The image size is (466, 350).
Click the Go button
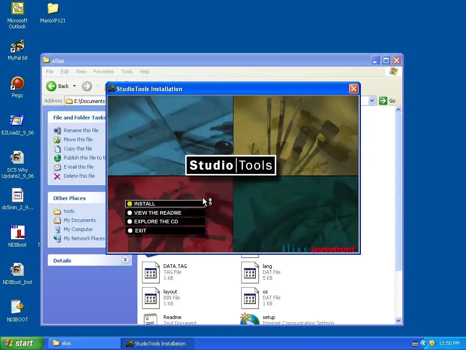click(x=387, y=101)
